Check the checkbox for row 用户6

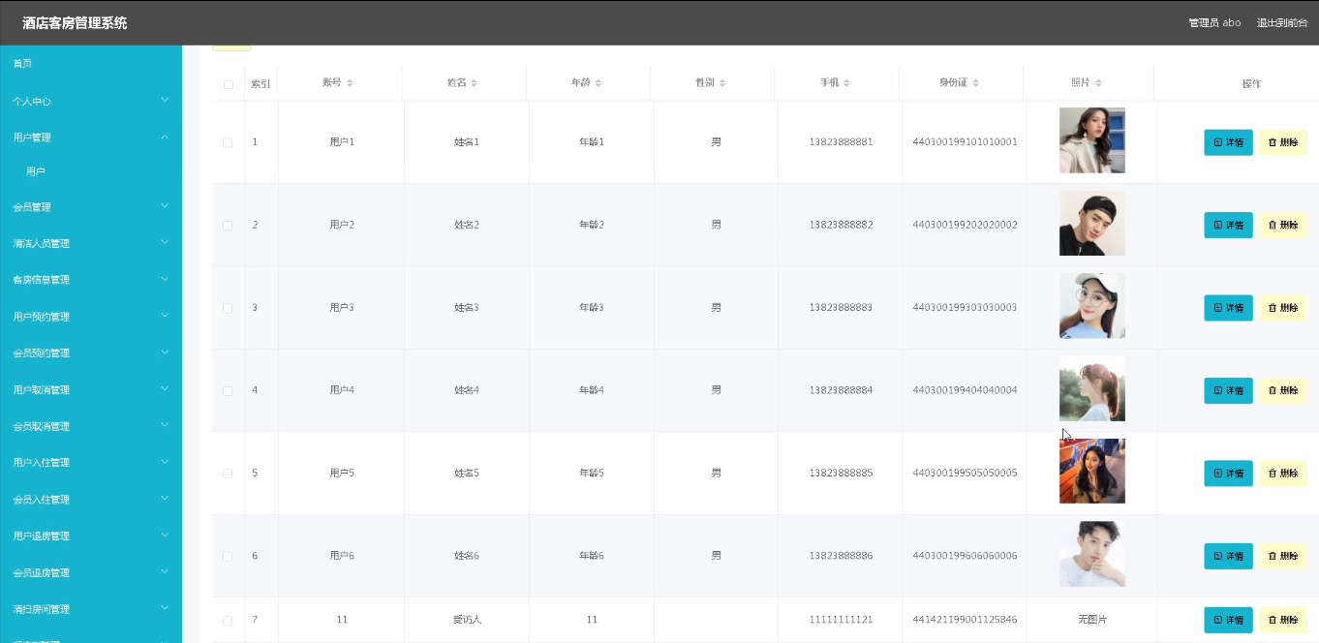228,556
